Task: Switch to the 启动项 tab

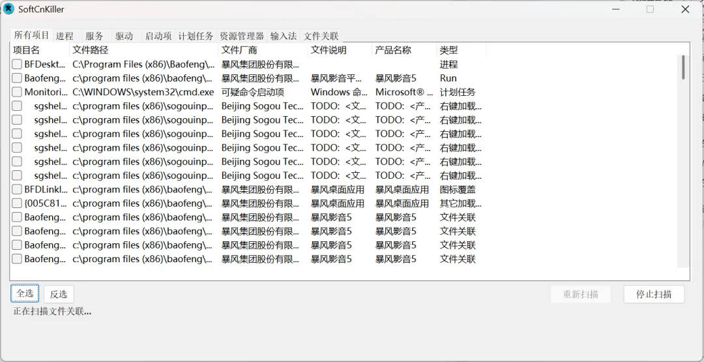Action: tap(158, 36)
